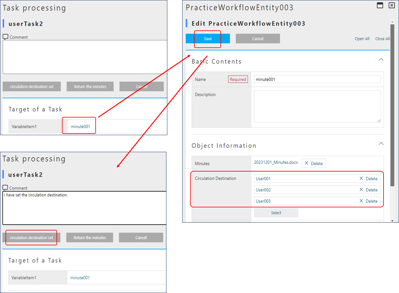Click 'circulation destination set' in the lower task panel
Screen dimensions: 399x293
31,238
